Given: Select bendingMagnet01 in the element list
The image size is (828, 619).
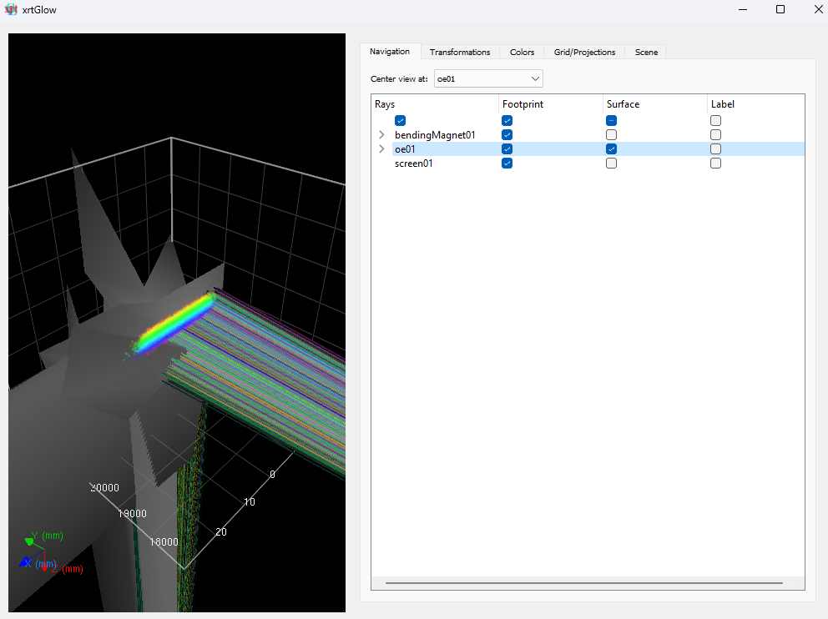Looking at the screenshot, I should [434, 134].
